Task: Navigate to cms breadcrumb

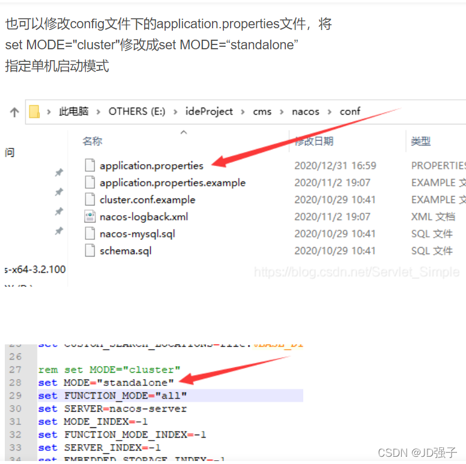Action: coord(262,112)
